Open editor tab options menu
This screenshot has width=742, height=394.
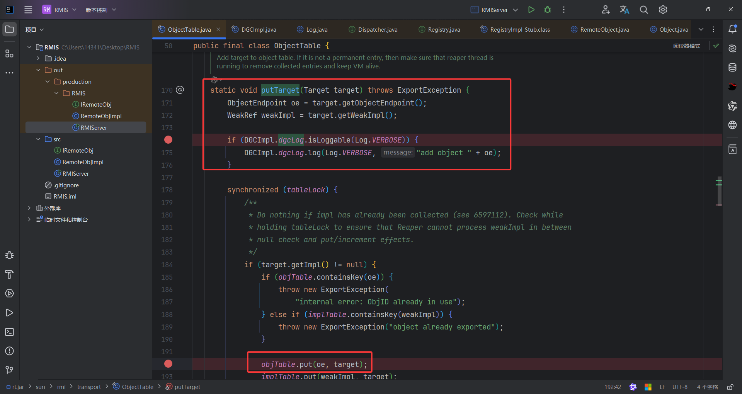pyautogui.click(x=713, y=29)
